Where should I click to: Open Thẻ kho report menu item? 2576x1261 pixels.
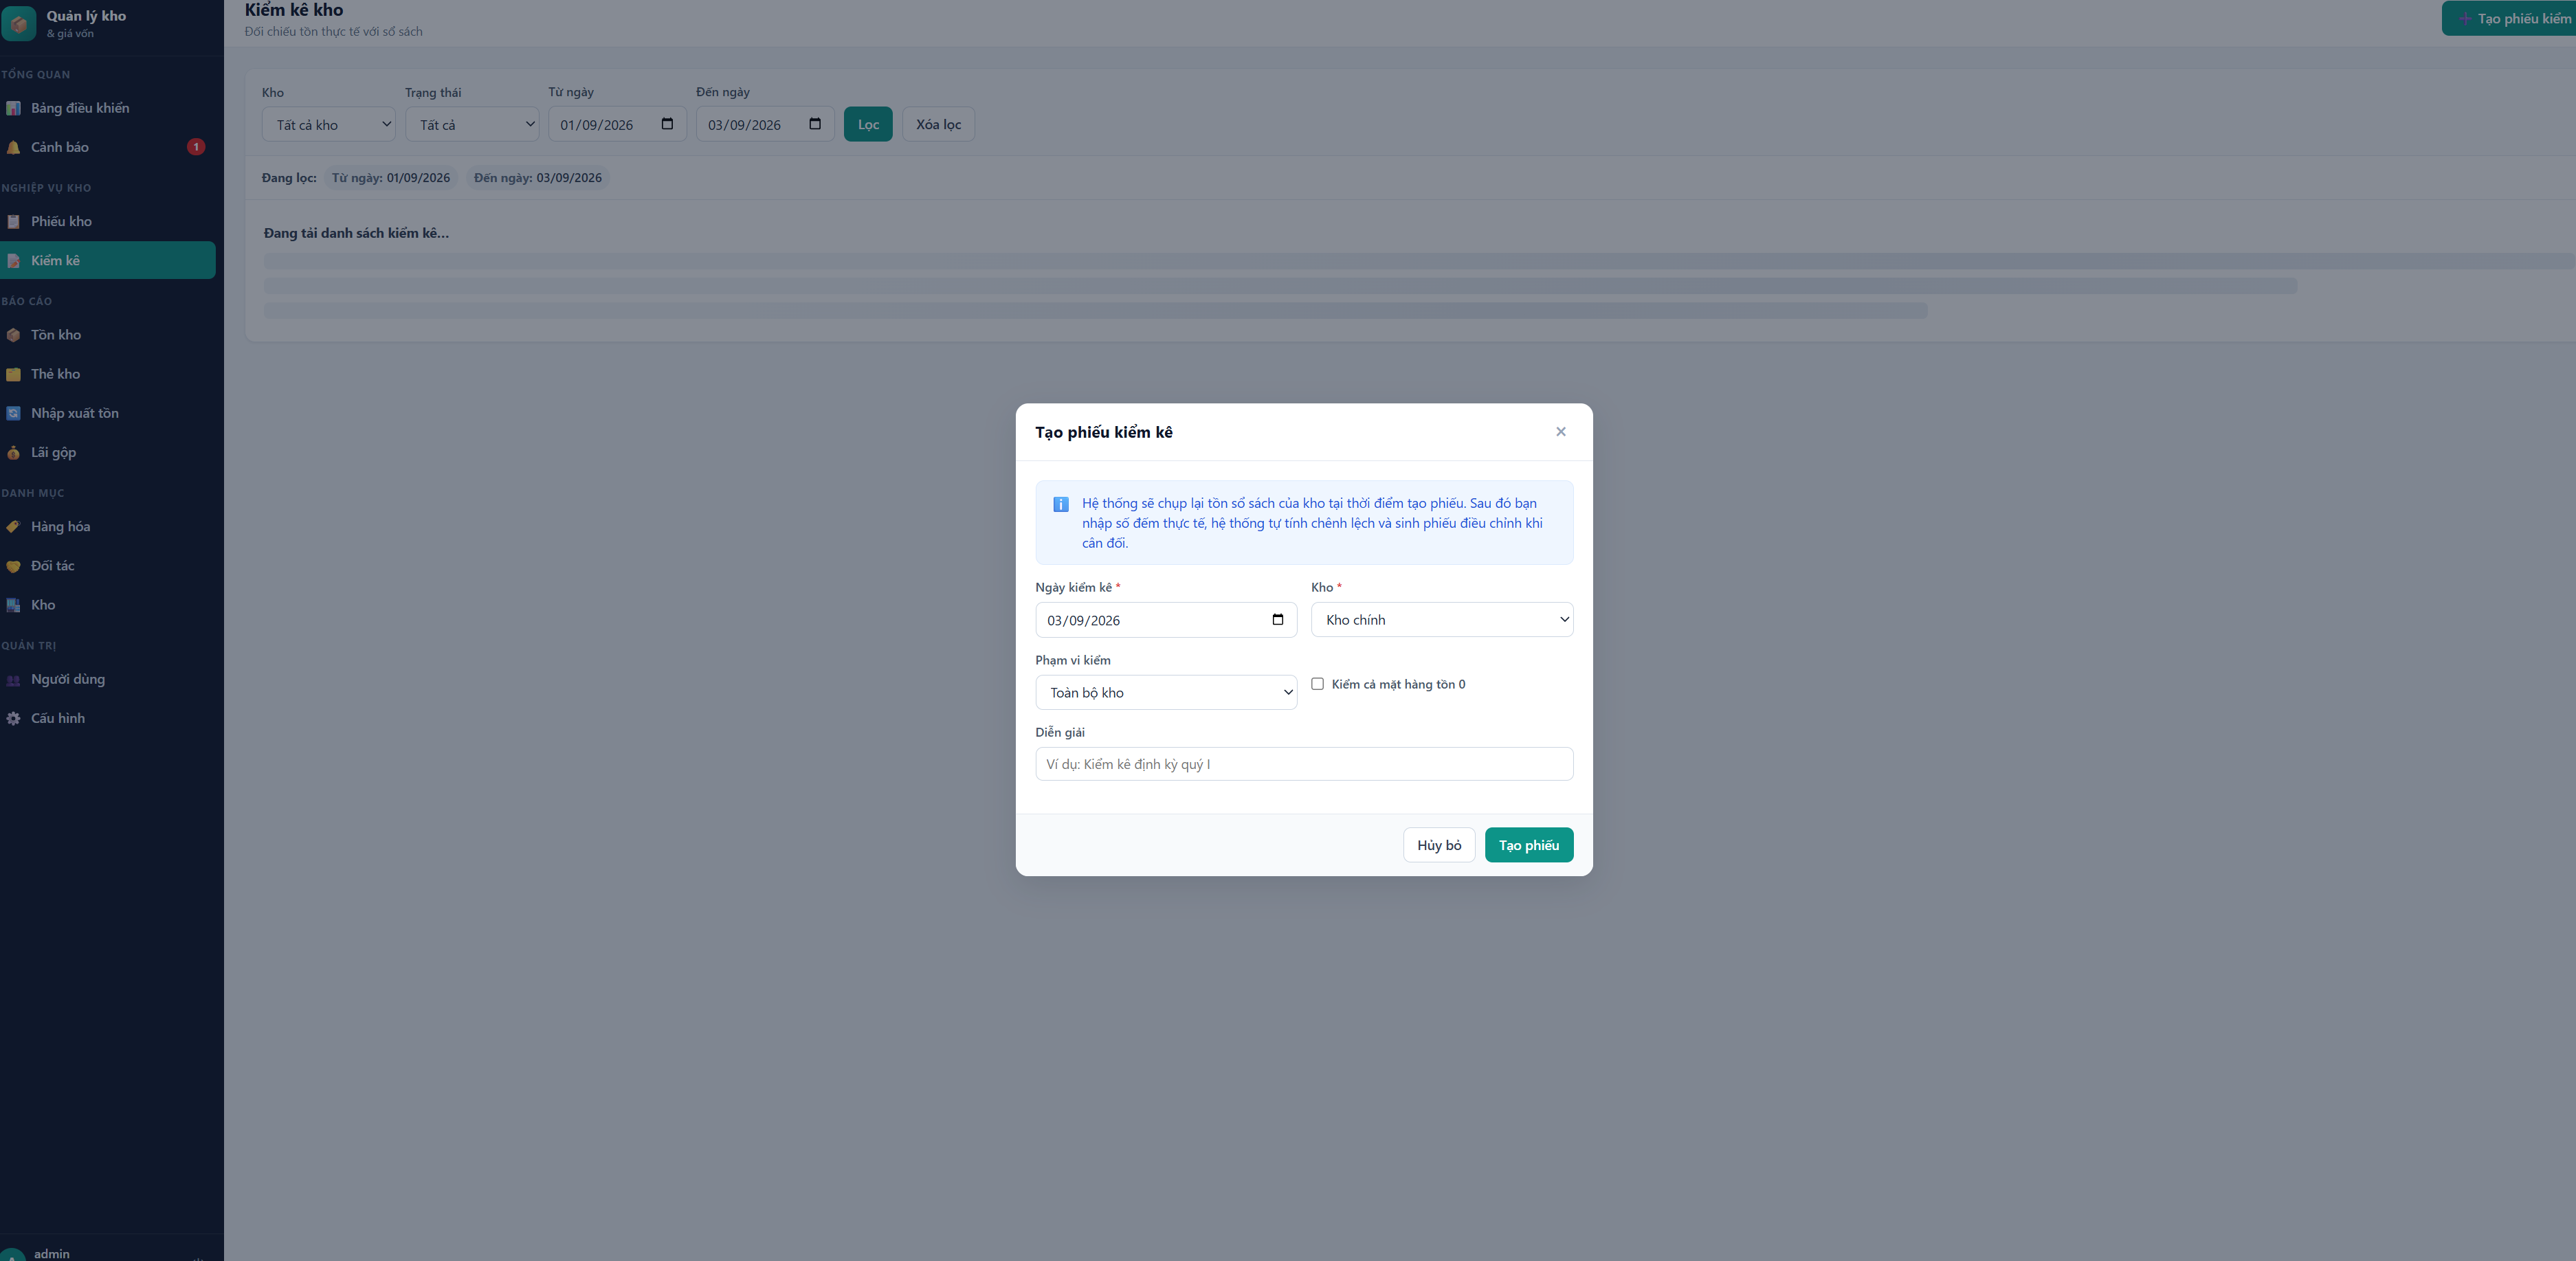click(x=108, y=374)
